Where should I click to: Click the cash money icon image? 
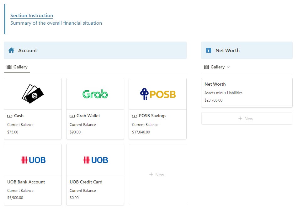point(33,94)
